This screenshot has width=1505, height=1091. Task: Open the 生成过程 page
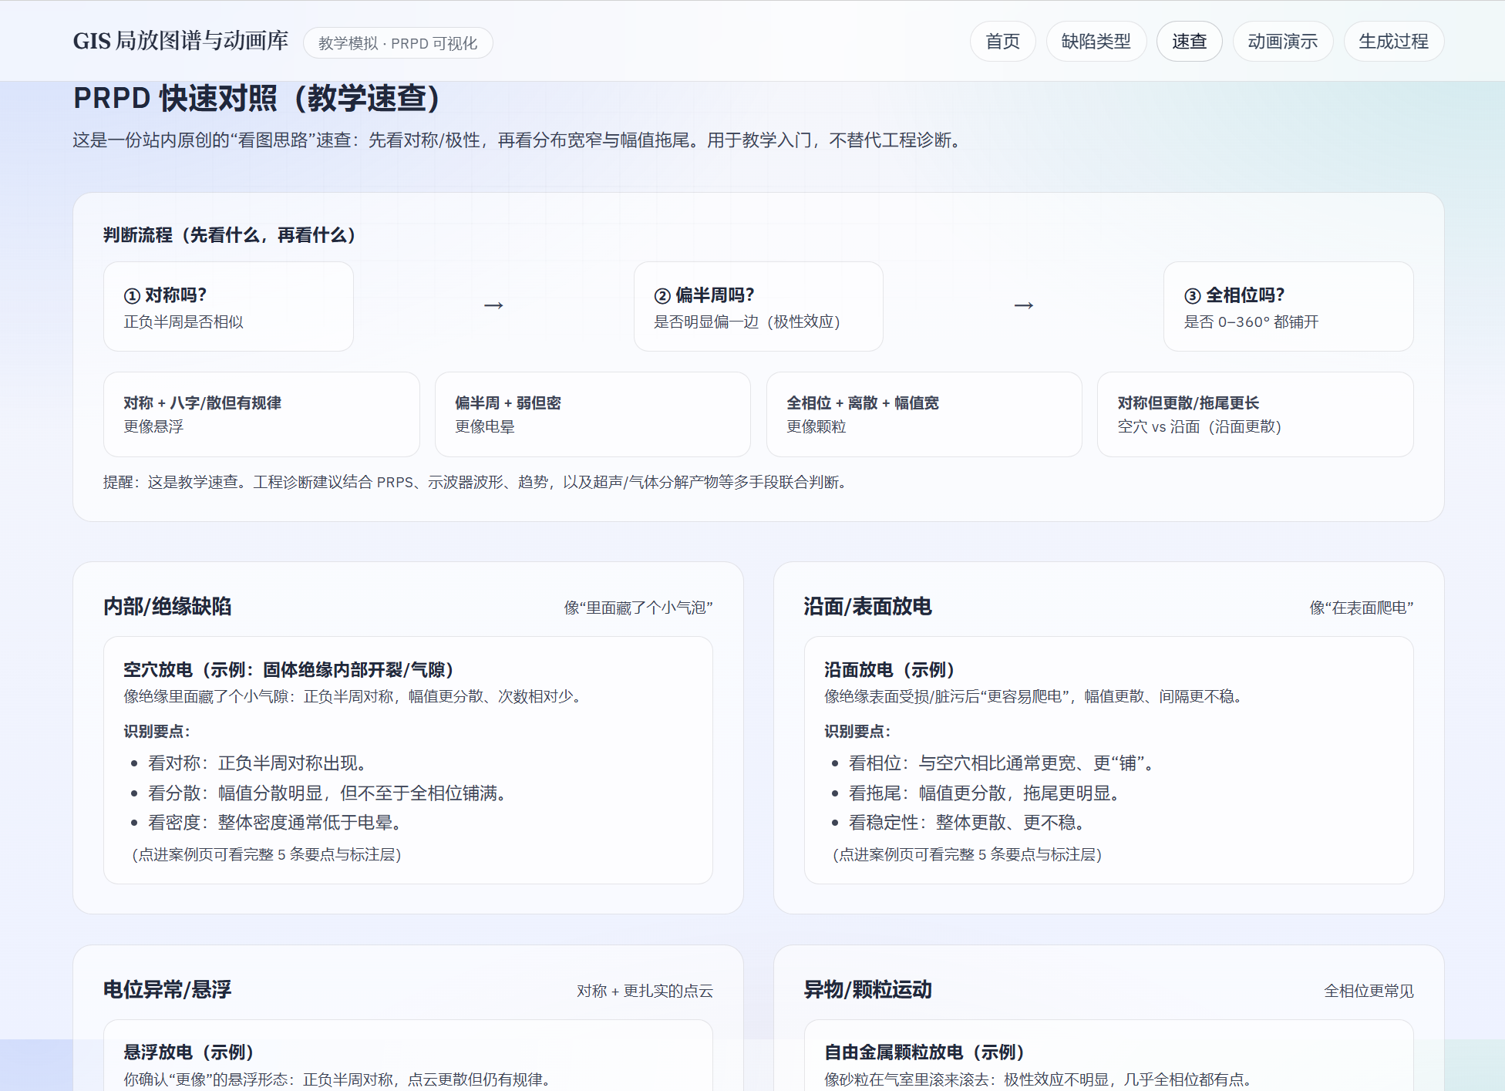1393,42
